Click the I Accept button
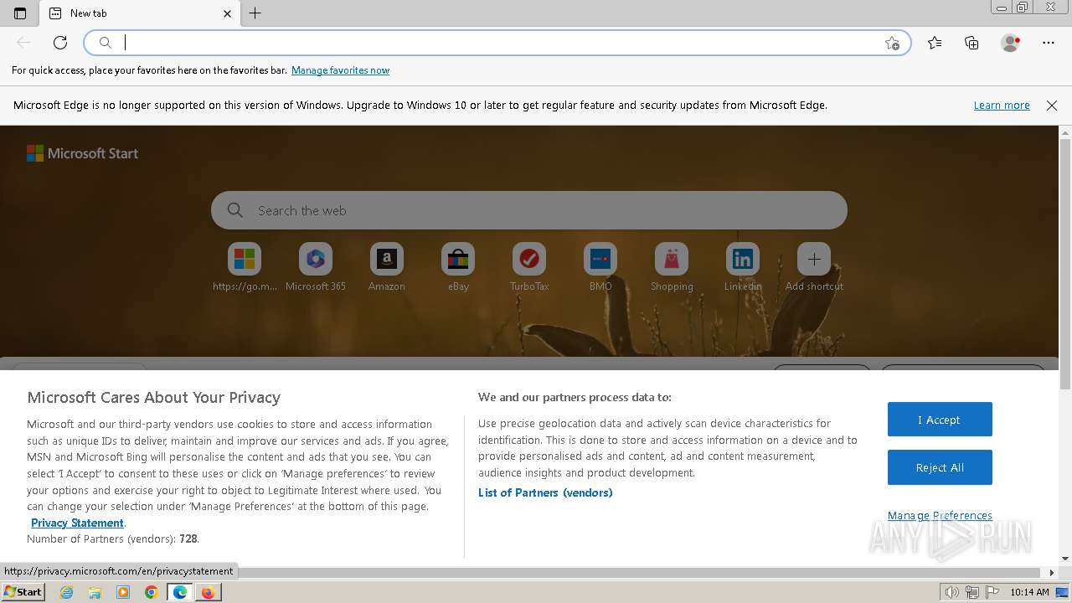 [940, 420]
